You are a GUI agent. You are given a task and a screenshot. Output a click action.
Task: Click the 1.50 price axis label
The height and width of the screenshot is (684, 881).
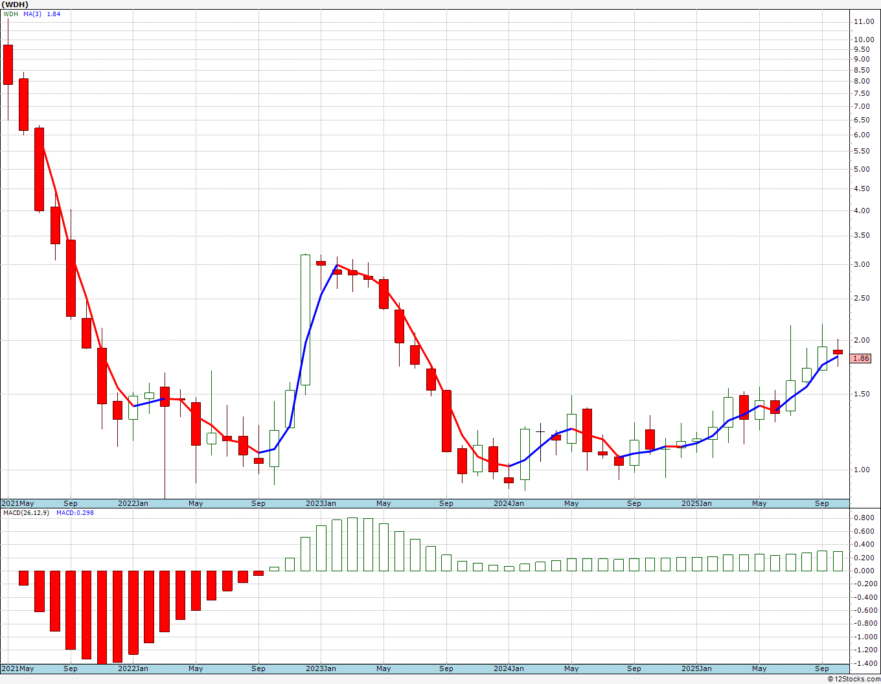(x=862, y=394)
